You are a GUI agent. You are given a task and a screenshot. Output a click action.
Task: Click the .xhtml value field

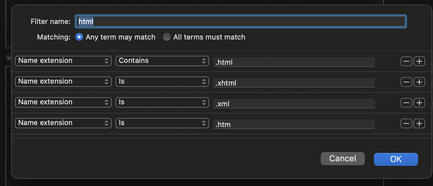(294, 83)
